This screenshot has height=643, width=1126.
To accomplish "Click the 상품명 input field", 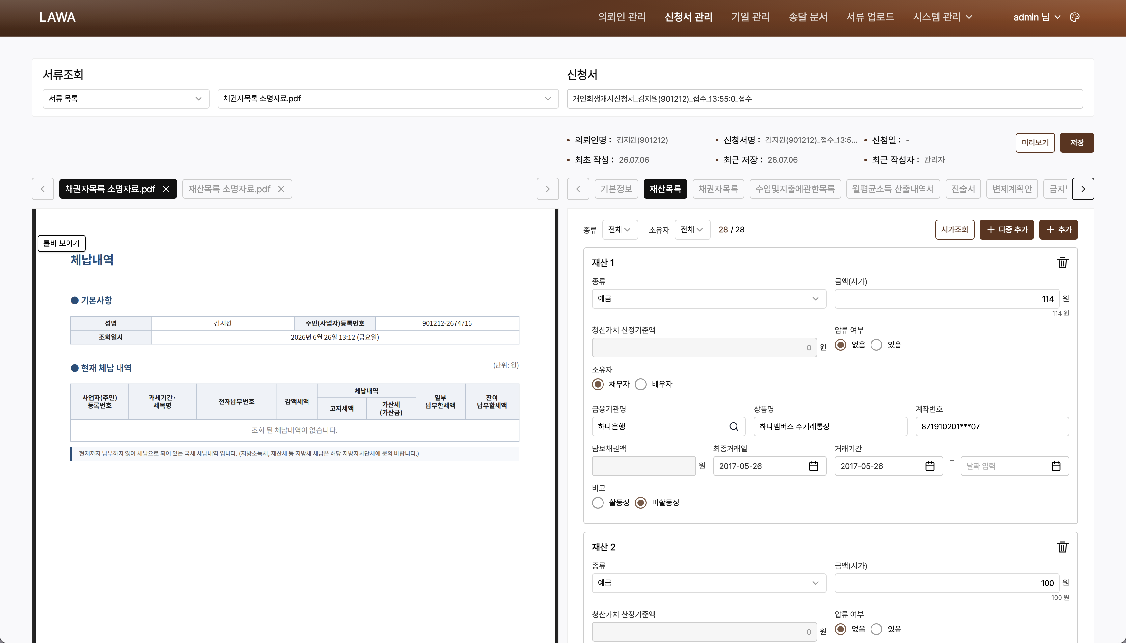I will click(x=830, y=426).
